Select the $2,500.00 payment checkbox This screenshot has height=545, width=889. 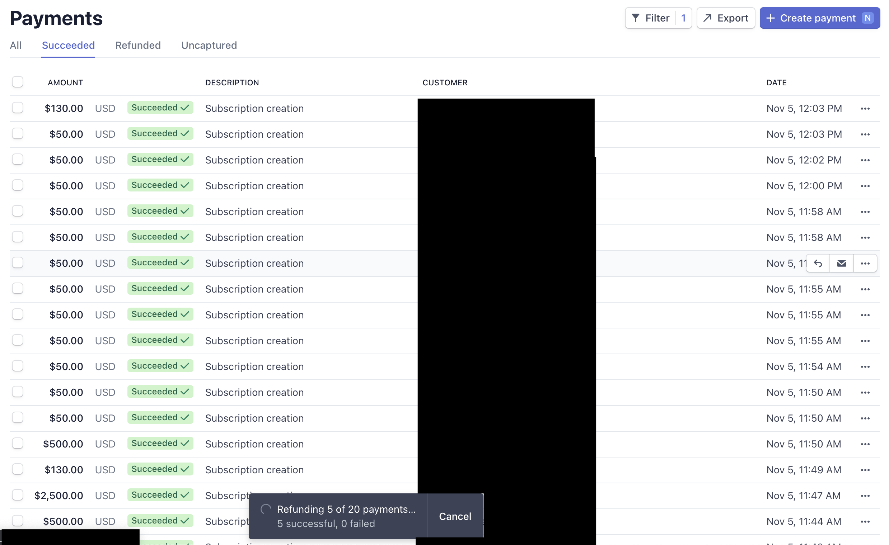coord(17,495)
